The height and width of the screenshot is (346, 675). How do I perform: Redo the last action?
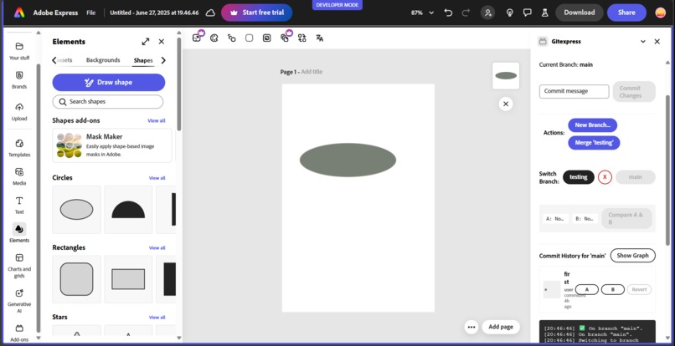coord(466,13)
